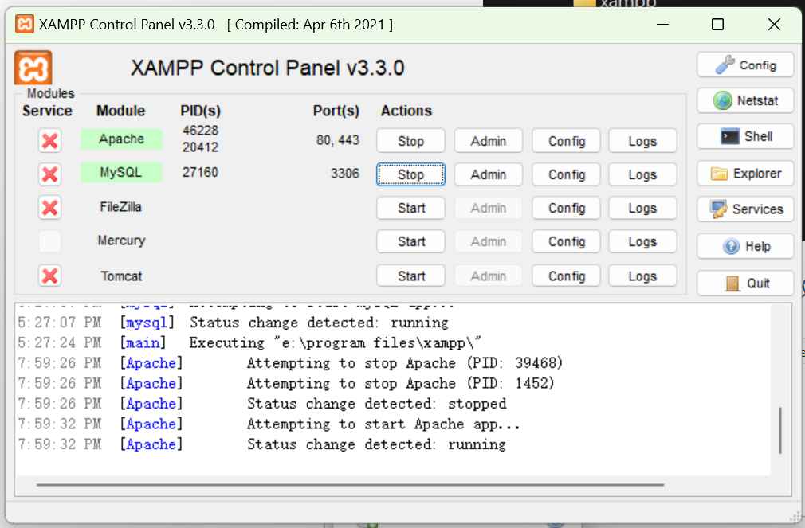Start the Mercury module
The height and width of the screenshot is (528, 805).
pos(410,241)
